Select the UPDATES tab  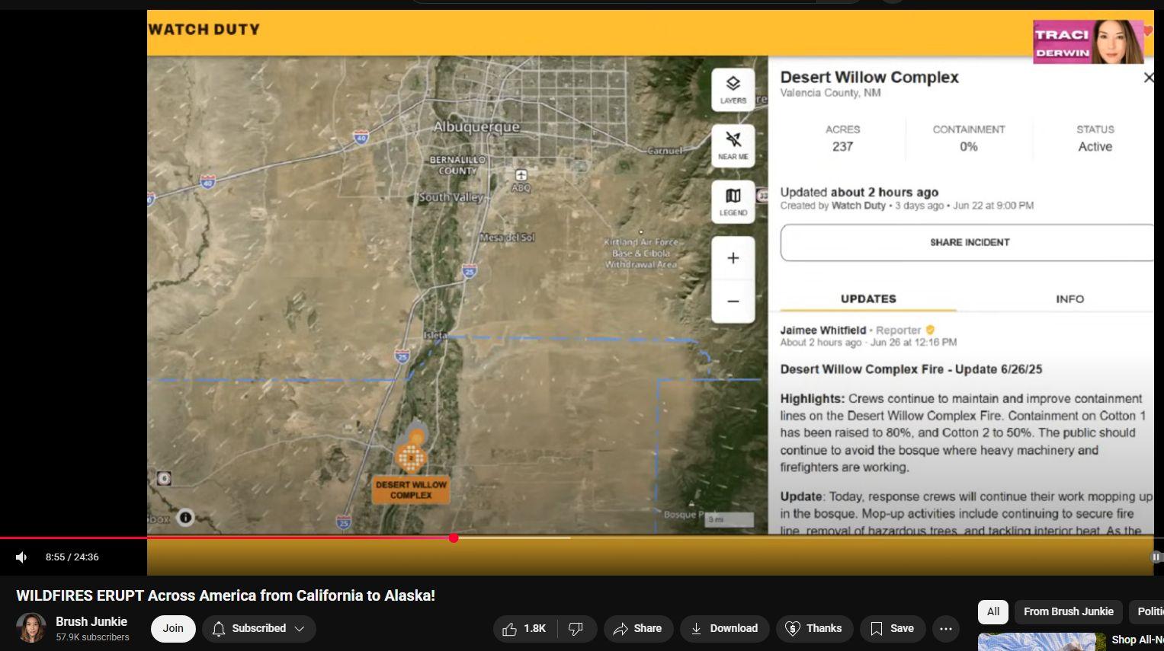tap(868, 299)
